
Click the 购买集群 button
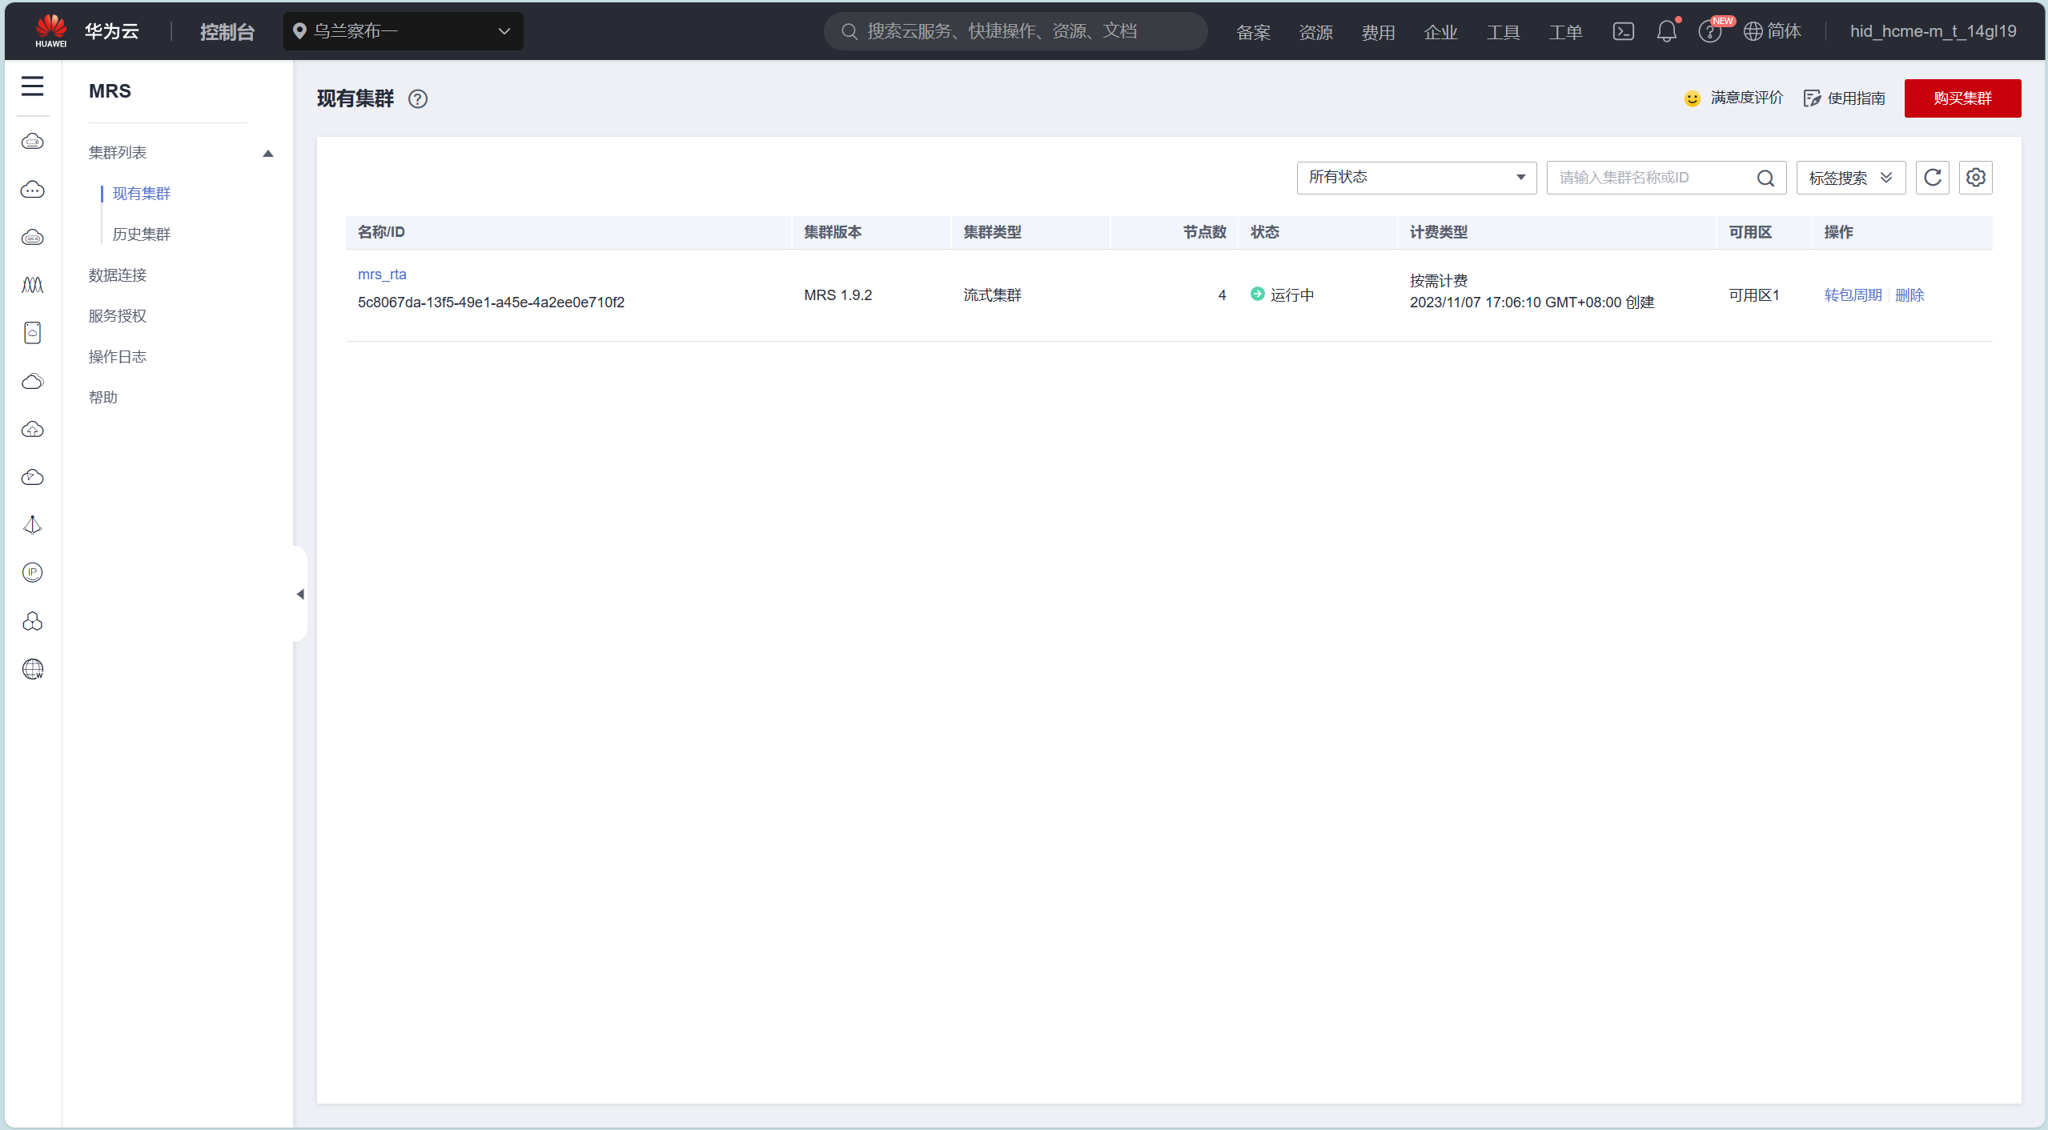[x=1962, y=98]
